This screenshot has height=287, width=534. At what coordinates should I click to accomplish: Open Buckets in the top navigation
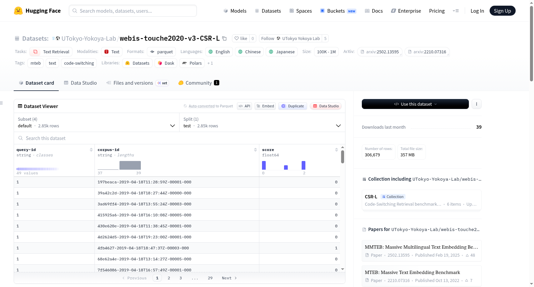pyautogui.click(x=338, y=11)
